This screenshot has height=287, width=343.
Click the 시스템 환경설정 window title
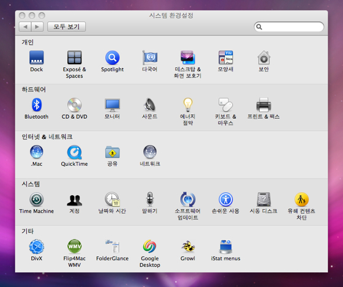[x=171, y=15]
